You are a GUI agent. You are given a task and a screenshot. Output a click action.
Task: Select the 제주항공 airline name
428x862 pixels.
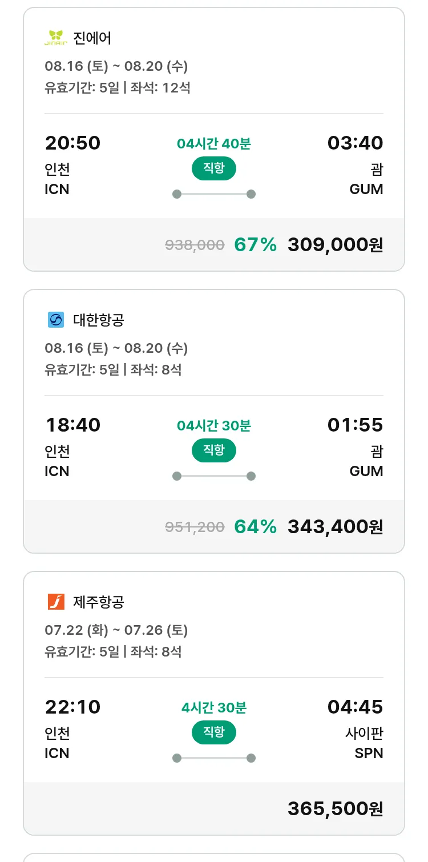click(x=99, y=602)
